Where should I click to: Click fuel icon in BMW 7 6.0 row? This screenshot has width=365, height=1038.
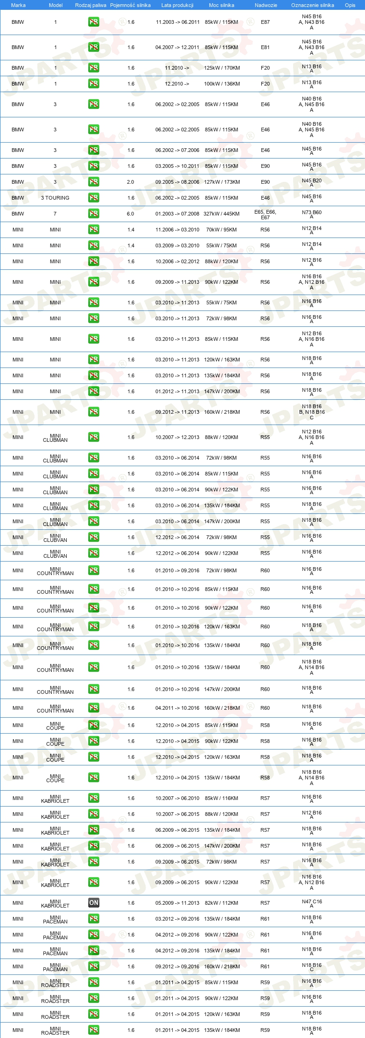(93, 214)
